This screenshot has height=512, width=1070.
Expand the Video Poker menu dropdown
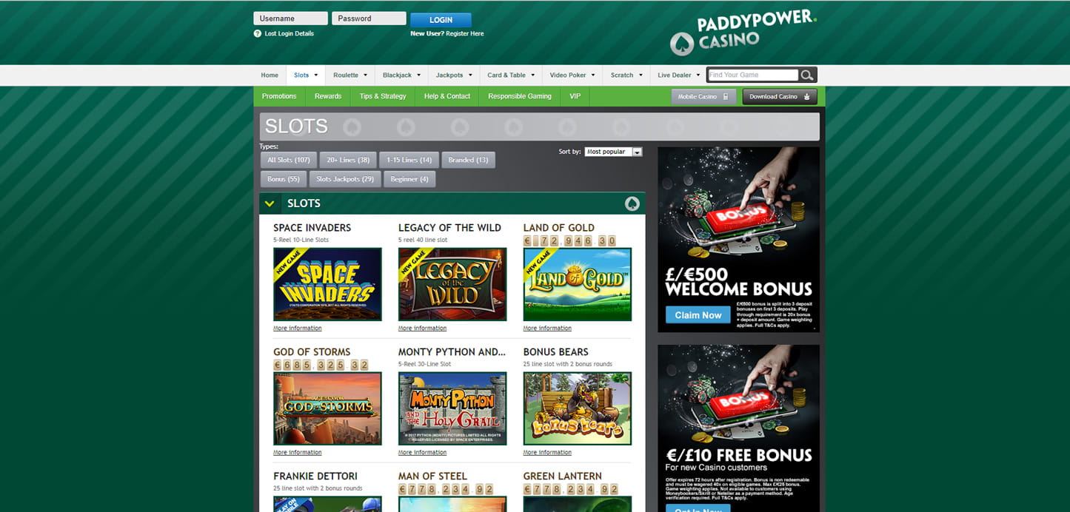click(x=592, y=75)
